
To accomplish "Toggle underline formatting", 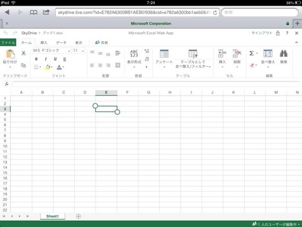I will (55, 59).
